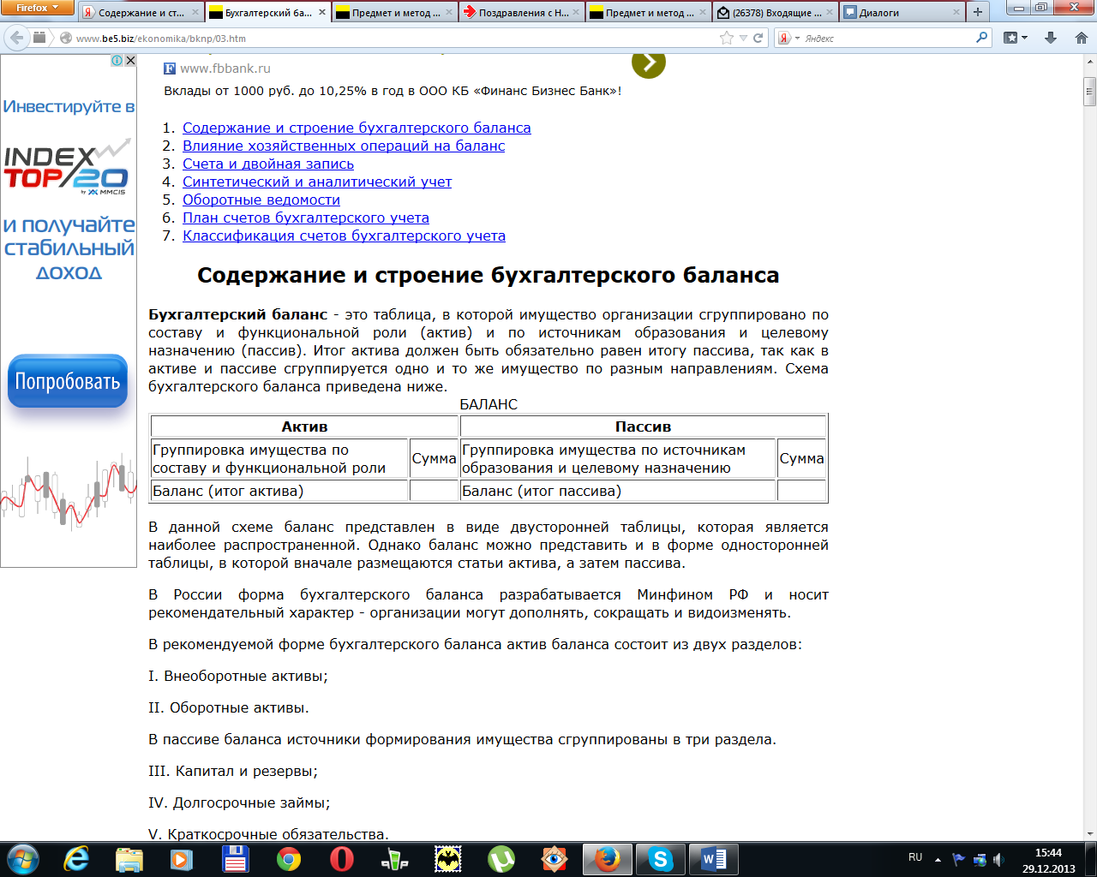Launch Google Chrome from the taskbar

289,859
